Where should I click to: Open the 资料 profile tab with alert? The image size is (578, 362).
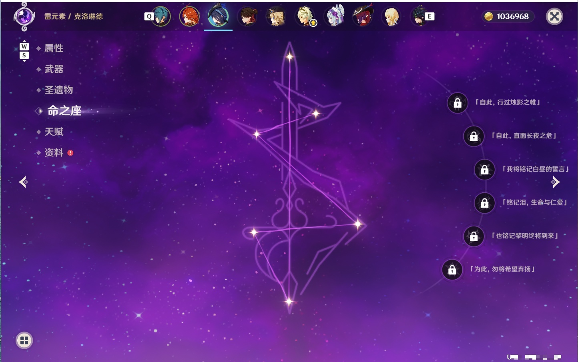click(54, 152)
